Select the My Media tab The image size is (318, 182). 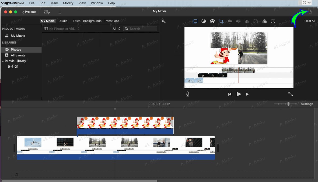[48, 21]
